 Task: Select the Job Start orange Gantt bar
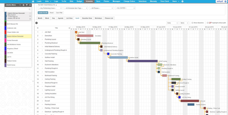76,32
